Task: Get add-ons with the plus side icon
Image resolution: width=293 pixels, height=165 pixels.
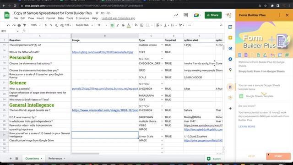Action: pyautogui.click(x=230, y=108)
